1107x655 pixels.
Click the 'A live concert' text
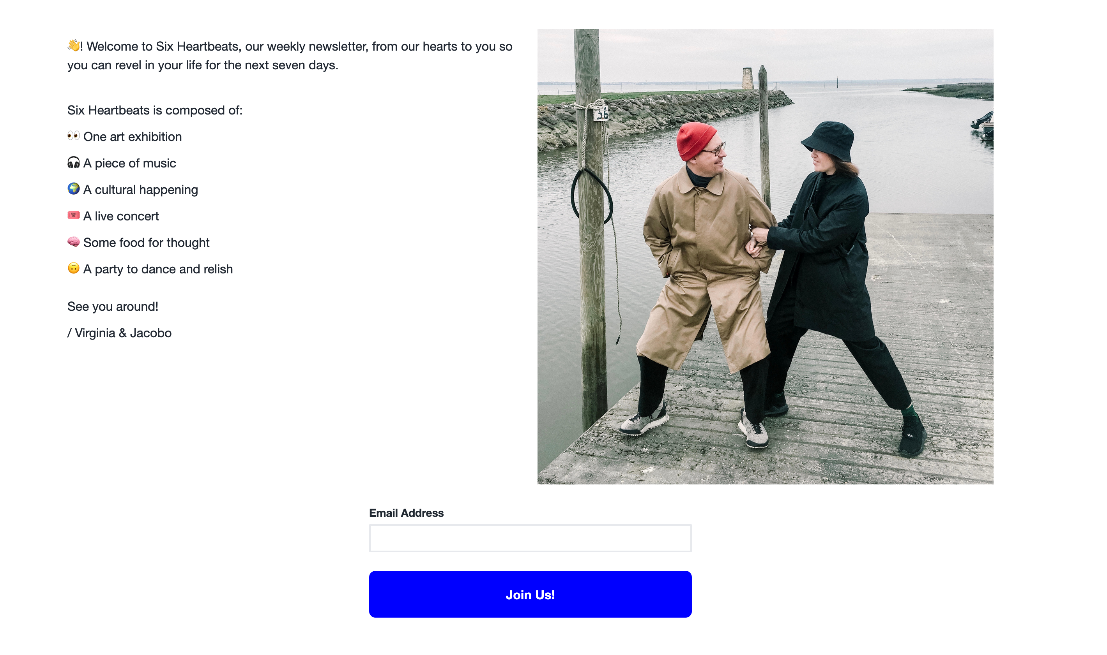[x=121, y=216]
